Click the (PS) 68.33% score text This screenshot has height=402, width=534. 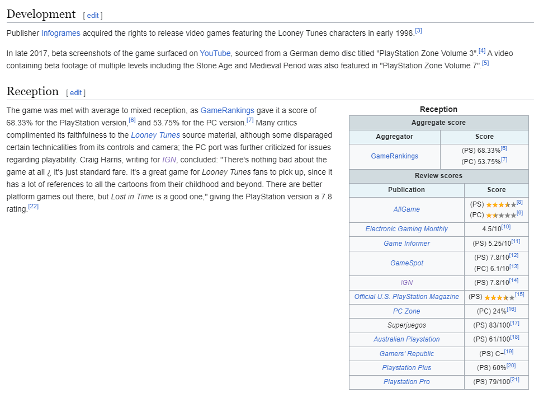coord(481,151)
